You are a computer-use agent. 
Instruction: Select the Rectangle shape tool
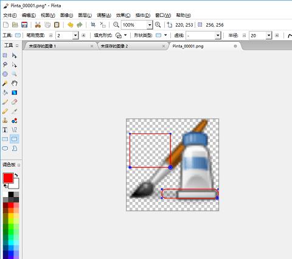tap(5, 139)
